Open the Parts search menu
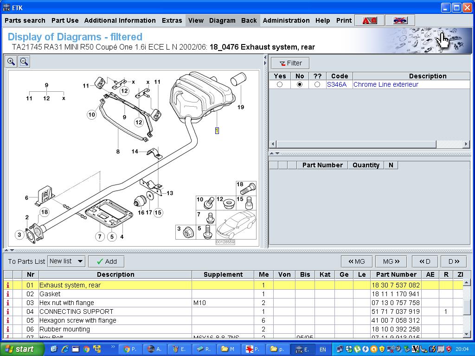The height and width of the screenshot is (356, 475). (25, 20)
